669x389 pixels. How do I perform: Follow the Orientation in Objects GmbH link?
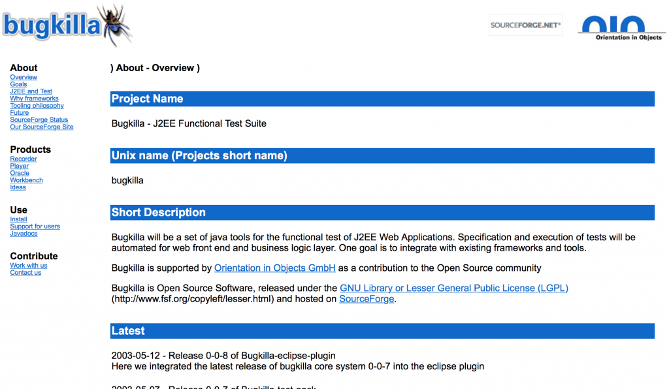tap(275, 268)
